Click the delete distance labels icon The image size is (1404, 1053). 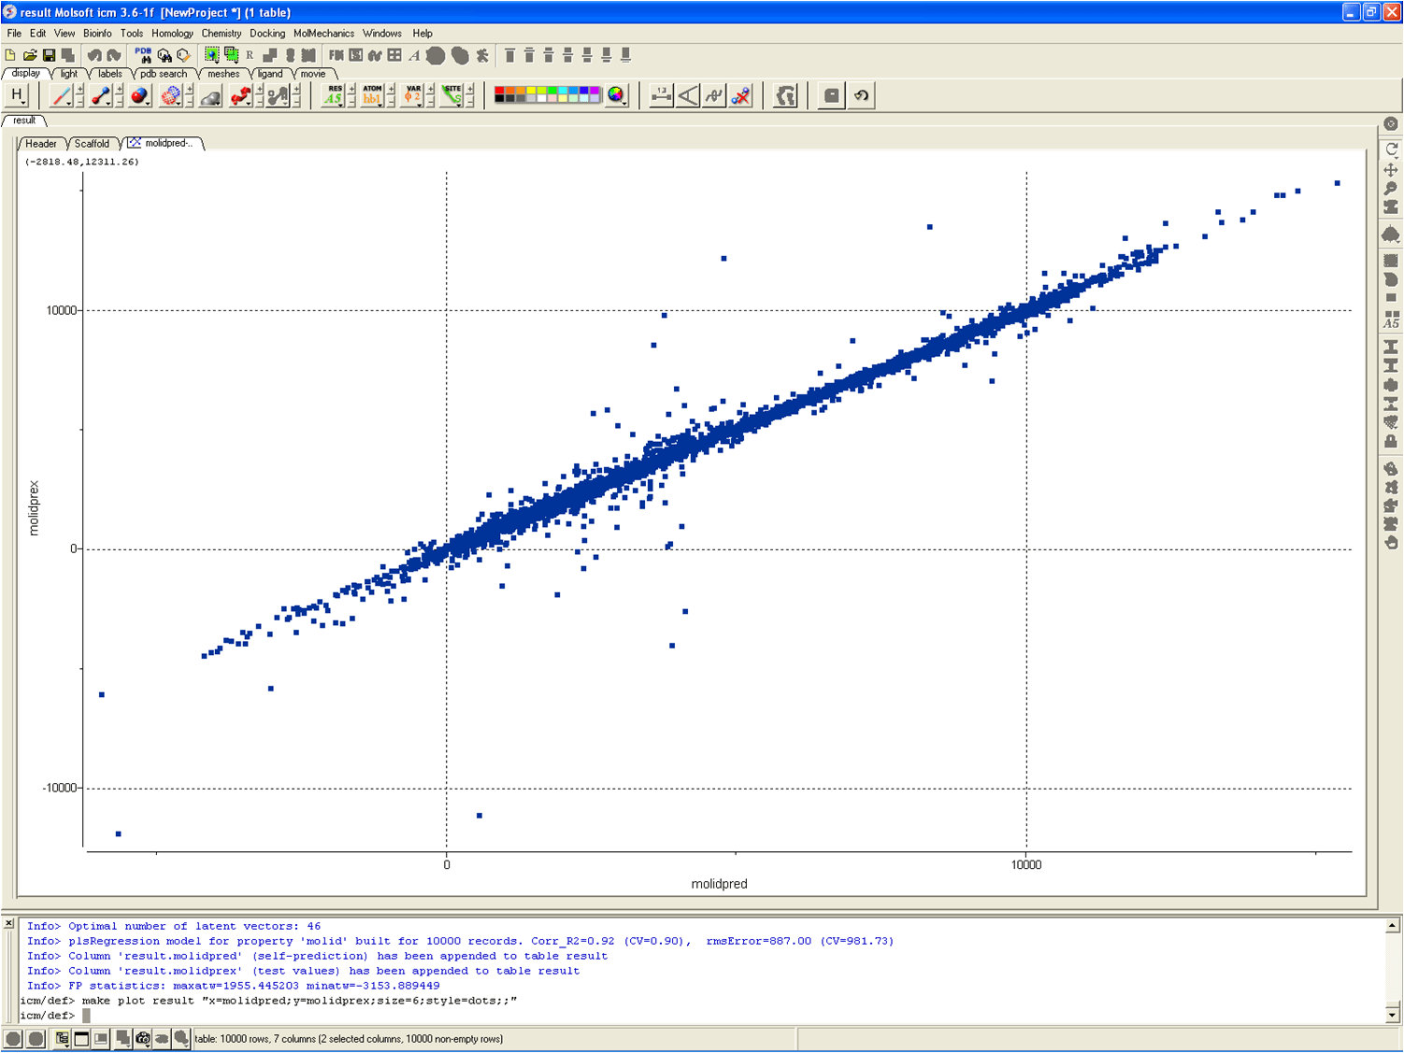pyautogui.click(x=741, y=95)
